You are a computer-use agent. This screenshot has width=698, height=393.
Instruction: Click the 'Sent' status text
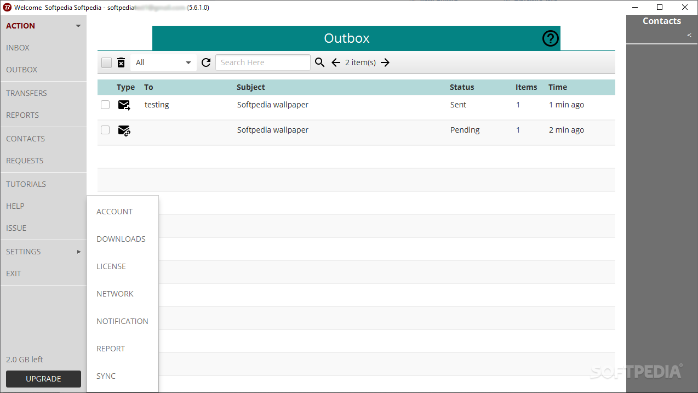(458, 105)
